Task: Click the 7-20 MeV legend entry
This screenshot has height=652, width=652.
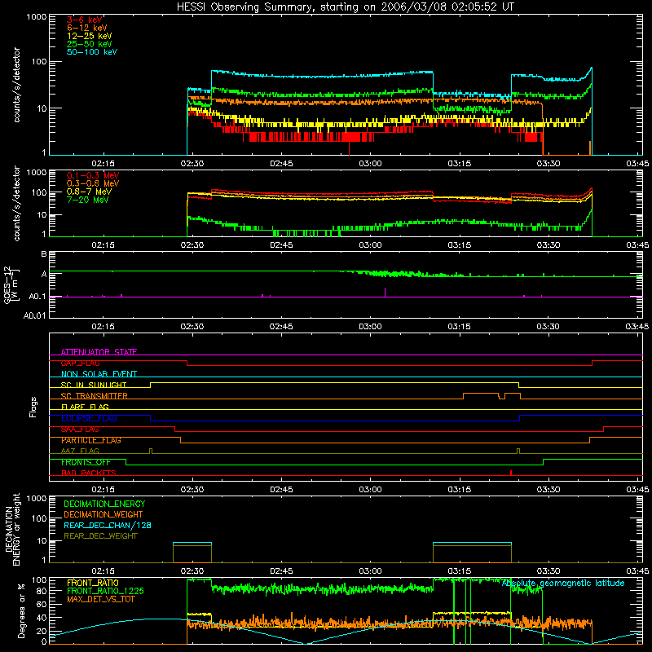Action: [x=88, y=200]
